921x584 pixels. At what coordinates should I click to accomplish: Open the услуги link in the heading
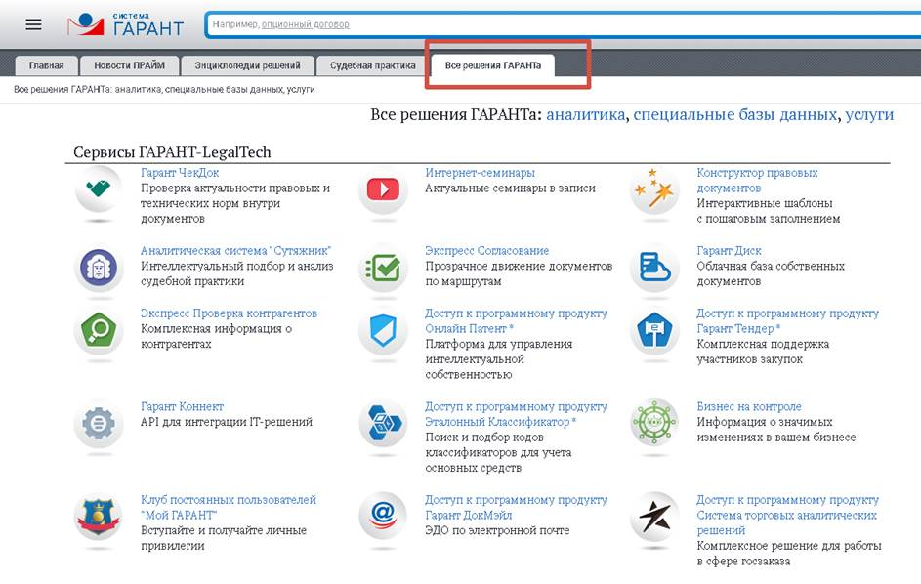[x=869, y=114]
